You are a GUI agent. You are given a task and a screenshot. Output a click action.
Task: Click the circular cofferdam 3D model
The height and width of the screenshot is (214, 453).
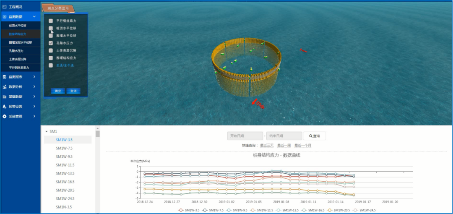pyautogui.click(x=247, y=67)
